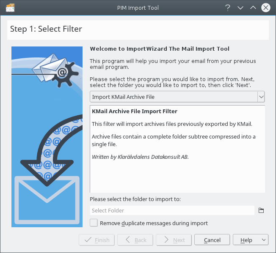This screenshot has height=253, width=276.
Task: Enable Remove duplicate messages during import
Action: click(94, 223)
